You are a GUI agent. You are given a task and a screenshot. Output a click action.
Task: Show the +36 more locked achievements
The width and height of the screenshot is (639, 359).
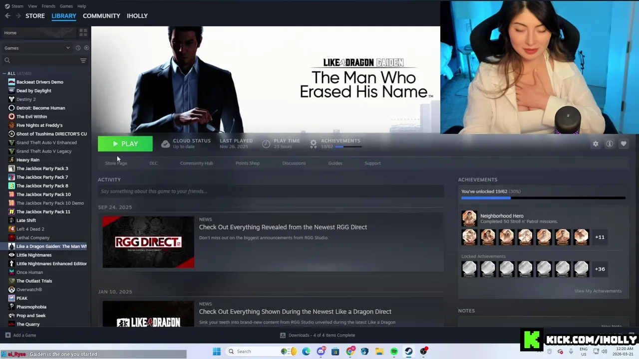click(600, 269)
